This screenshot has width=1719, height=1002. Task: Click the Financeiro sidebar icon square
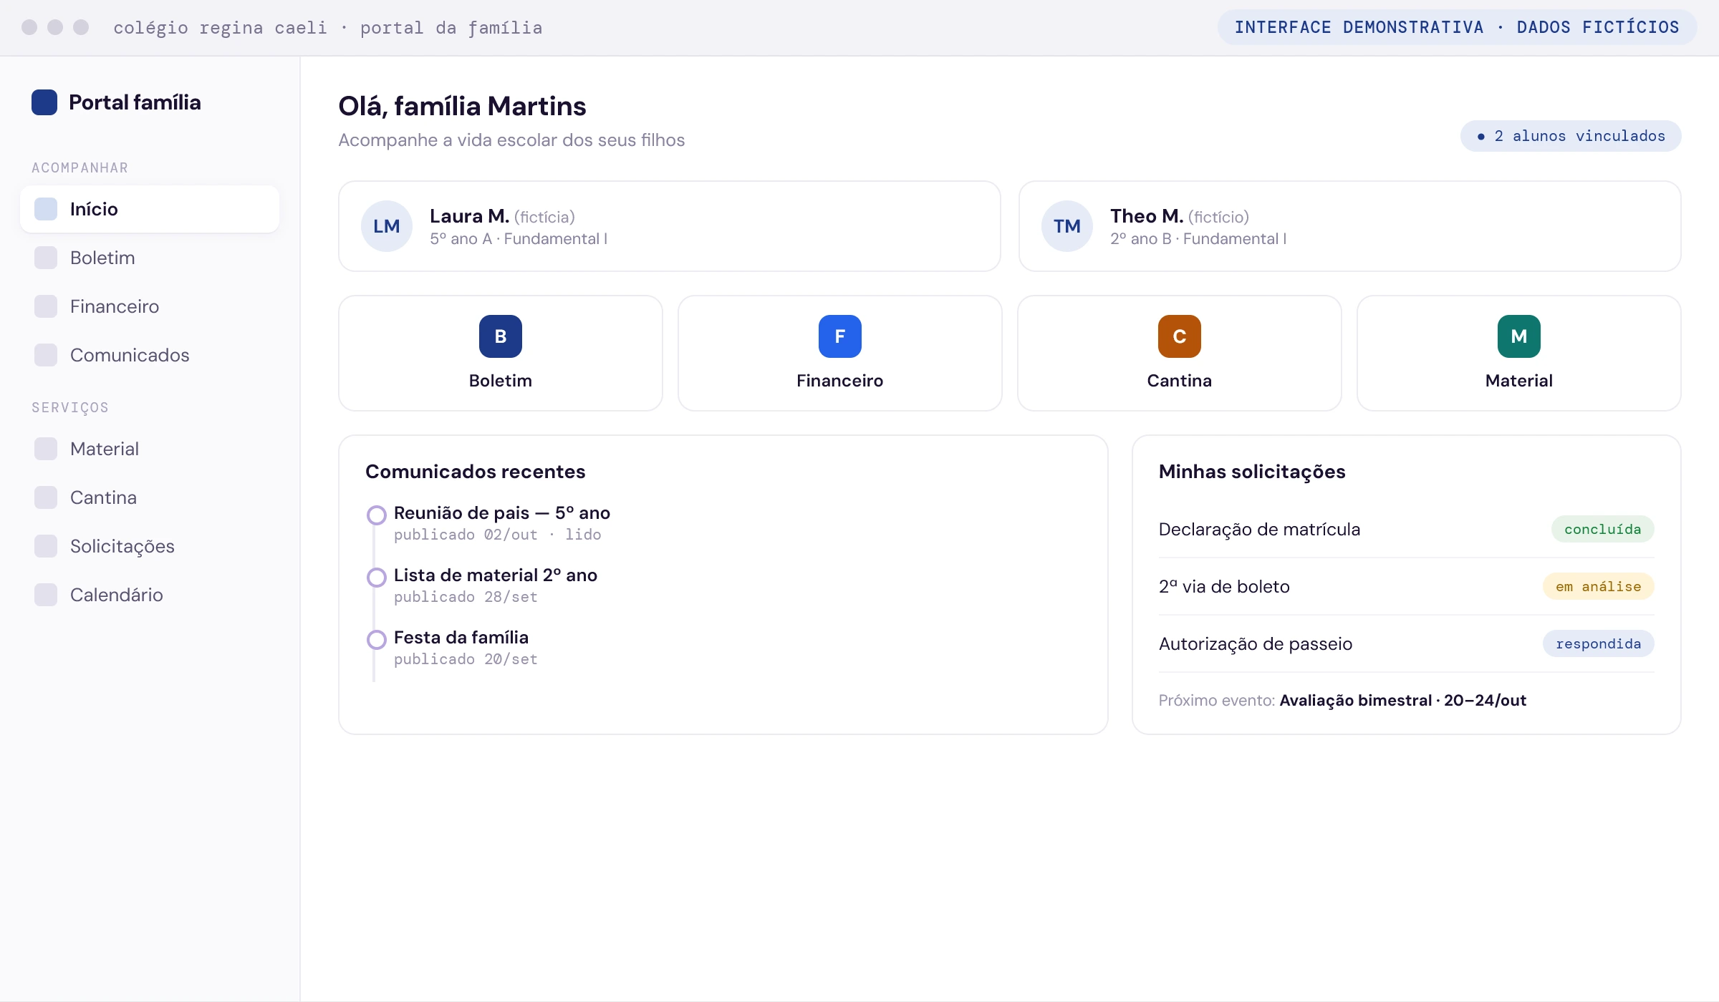point(46,306)
